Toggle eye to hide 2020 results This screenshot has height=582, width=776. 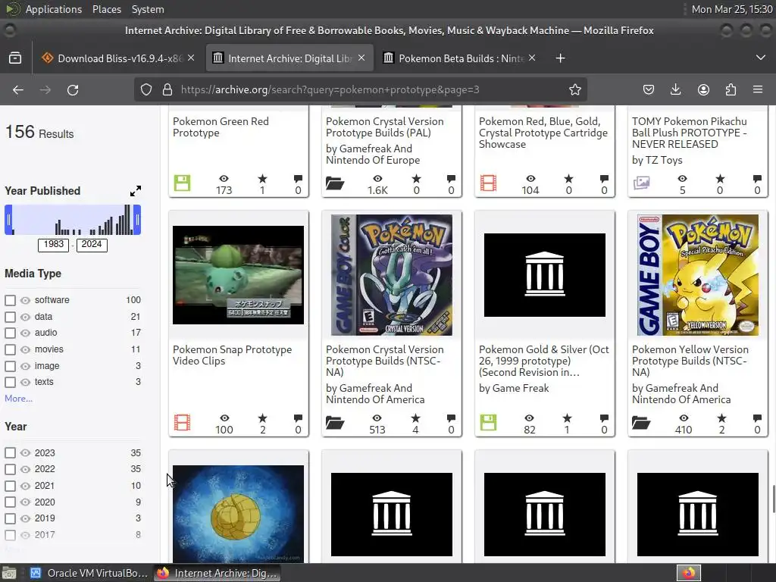[25, 502]
